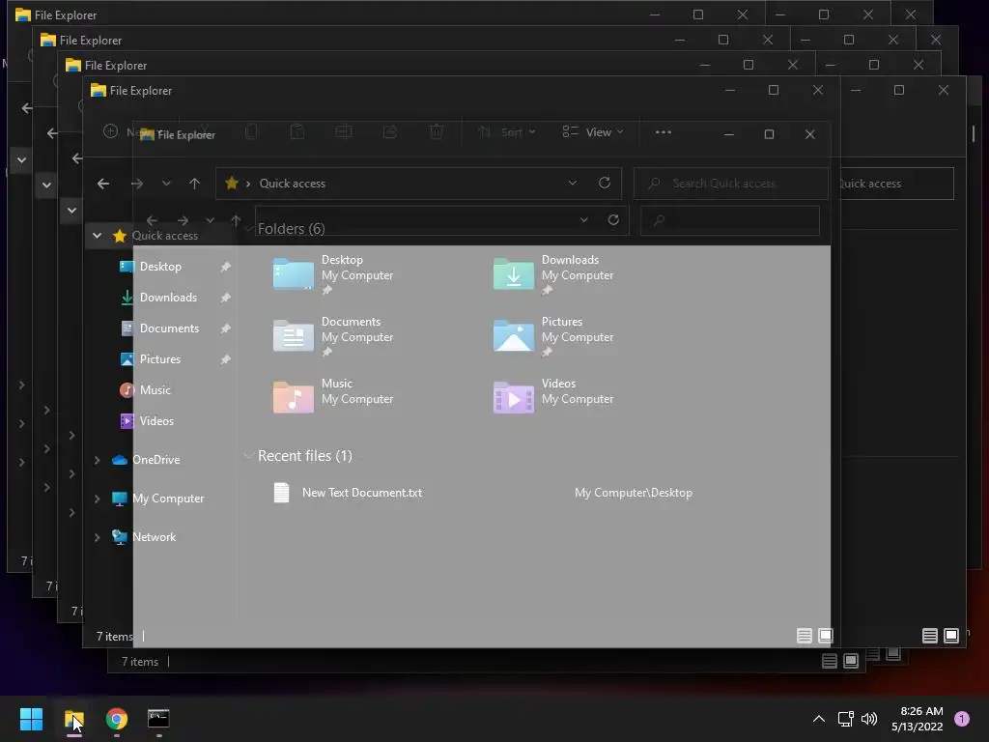This screenshot has width=989, height=742.
Task: Select Documents in the navigation pane
Action: 169,328
